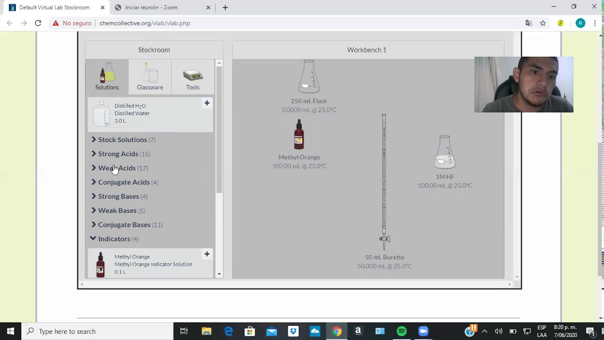Open the Mail app from taskbar

click(x=271, y=331)
